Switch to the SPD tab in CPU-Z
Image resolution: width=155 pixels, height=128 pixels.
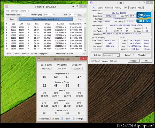coord(125,8)
